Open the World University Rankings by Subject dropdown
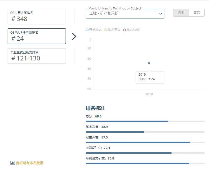The width and height of the screenshot is (209, 175). (125, 14)
